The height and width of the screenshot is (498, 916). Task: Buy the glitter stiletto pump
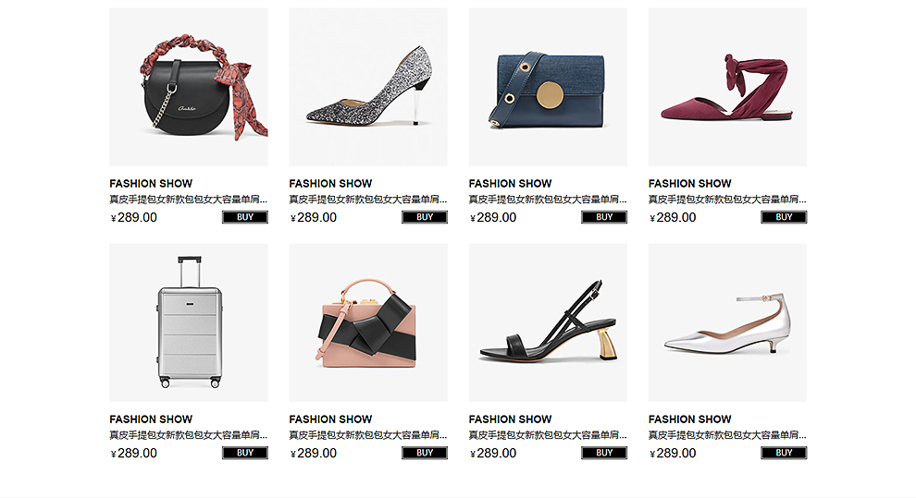[425, 217]
